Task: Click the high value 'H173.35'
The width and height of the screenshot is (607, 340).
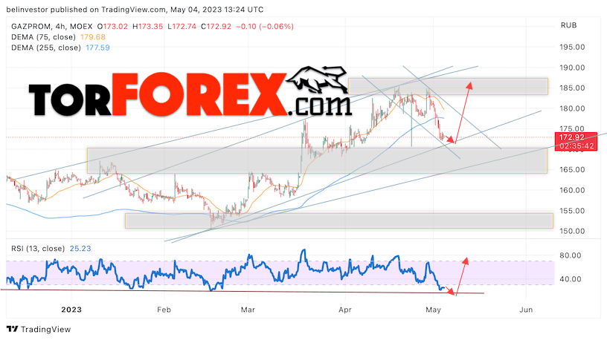Action: (x=147, y=27)
